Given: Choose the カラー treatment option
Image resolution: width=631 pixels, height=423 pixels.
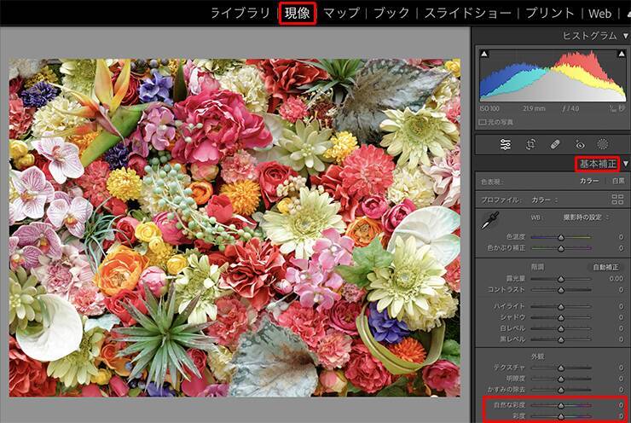Looking at the screenshot, I should 588,181.
